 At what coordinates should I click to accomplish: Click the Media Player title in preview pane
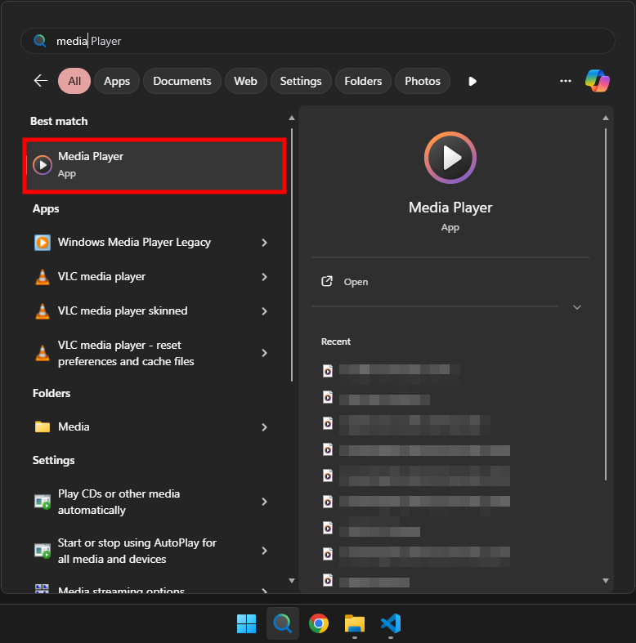pos(450,208)
